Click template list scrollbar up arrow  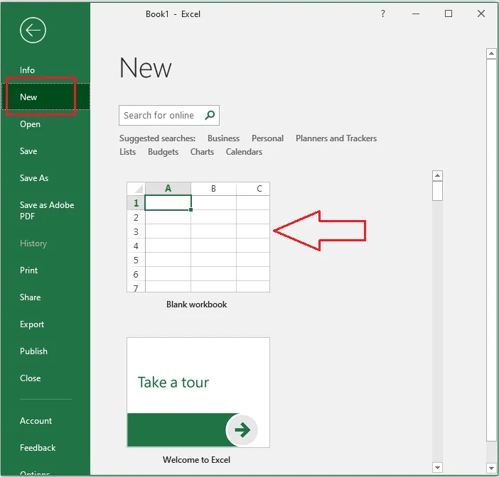(438, 175)
